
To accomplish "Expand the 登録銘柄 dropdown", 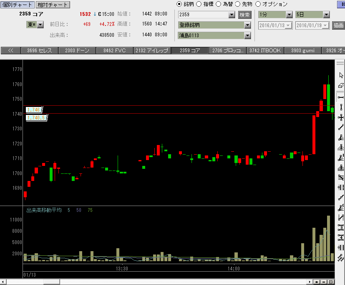I will click(x=247, y=25).
